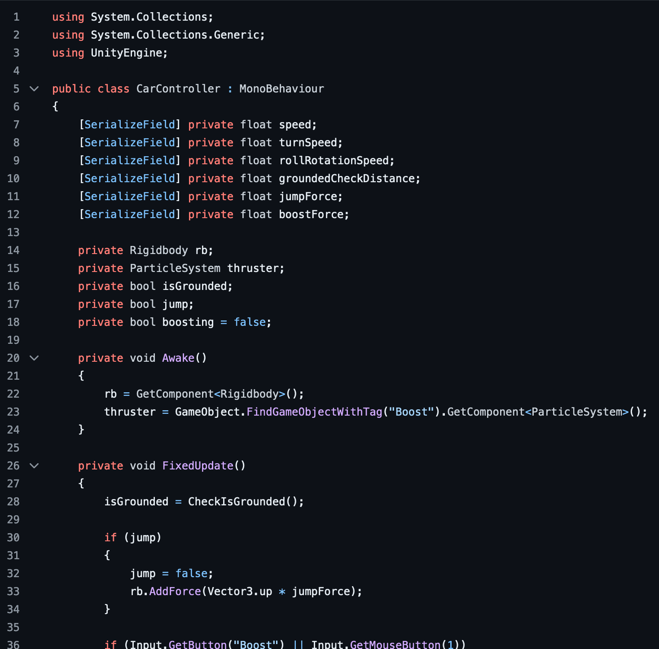Click the "Boost" string on line 23
This screenshot has height=649, width=659.
412,412
